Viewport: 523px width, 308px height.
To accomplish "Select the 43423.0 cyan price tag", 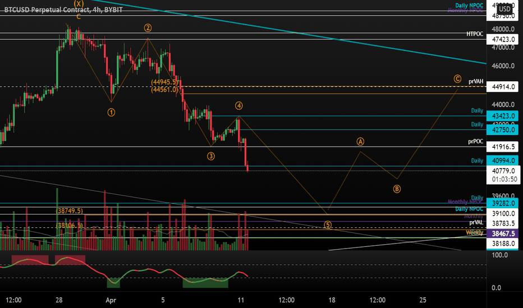I will [x=503, y=116].
